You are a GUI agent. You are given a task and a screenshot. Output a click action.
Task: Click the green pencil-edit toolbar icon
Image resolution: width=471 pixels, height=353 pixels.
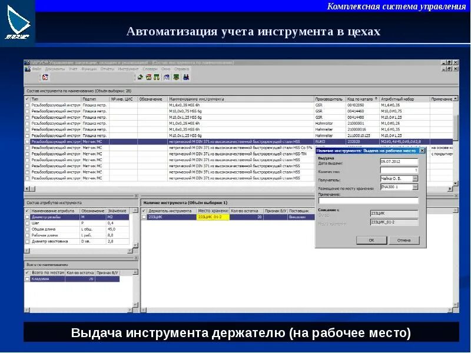coord(140,78)
